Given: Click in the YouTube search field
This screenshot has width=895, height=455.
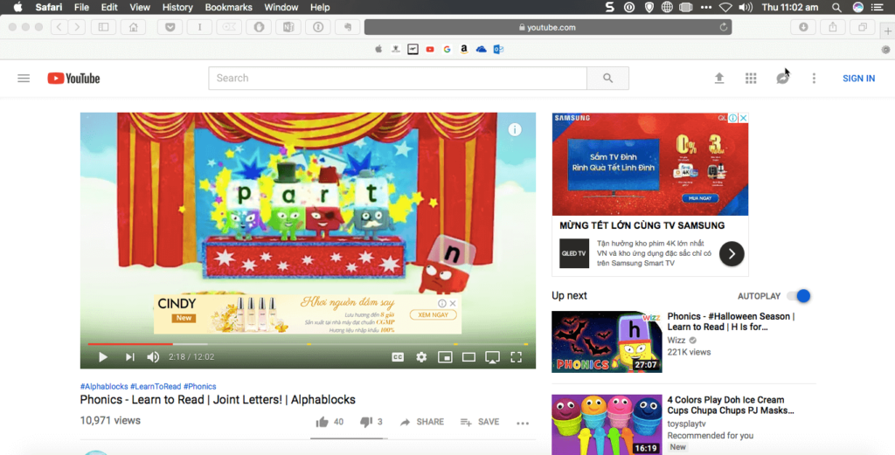Looking at the screenshot, I should (398, 78).
